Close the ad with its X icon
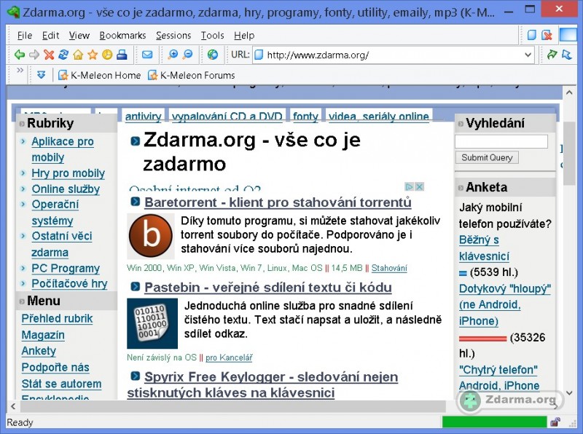Viewport: 583px width, 434px height. coord(419,186)
